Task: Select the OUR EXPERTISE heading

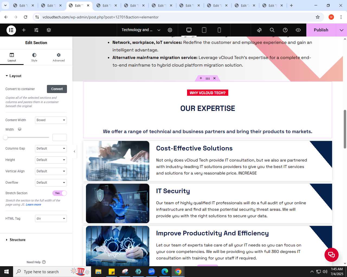Action: tap(208, 108)
